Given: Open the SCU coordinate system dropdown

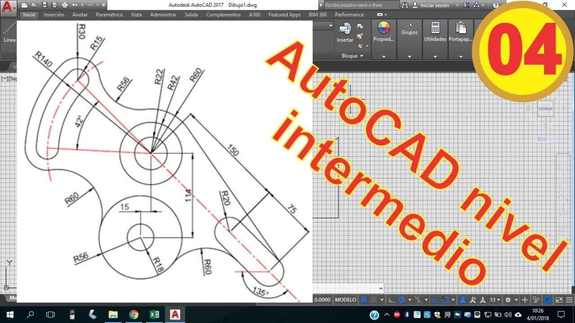Looking at the screenshot, I should tap(545, 139).
